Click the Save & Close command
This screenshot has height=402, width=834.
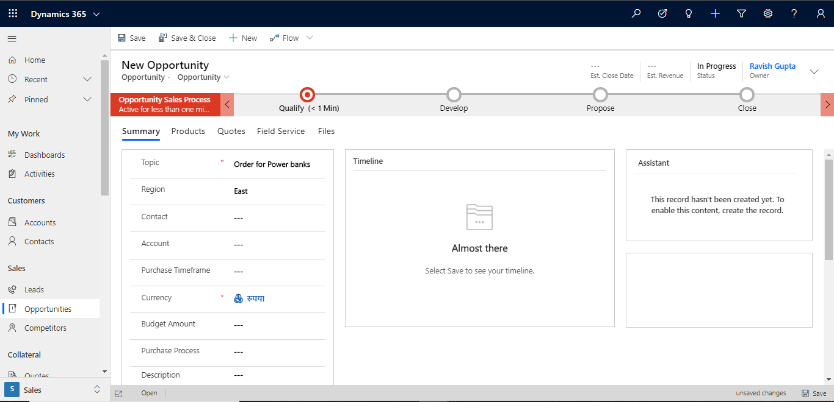click(187, 38)
